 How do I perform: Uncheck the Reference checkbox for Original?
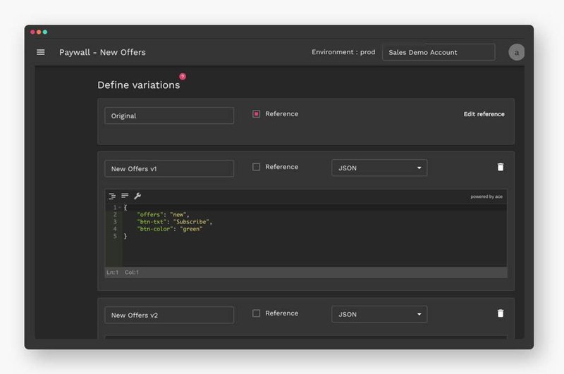point(257,114)
